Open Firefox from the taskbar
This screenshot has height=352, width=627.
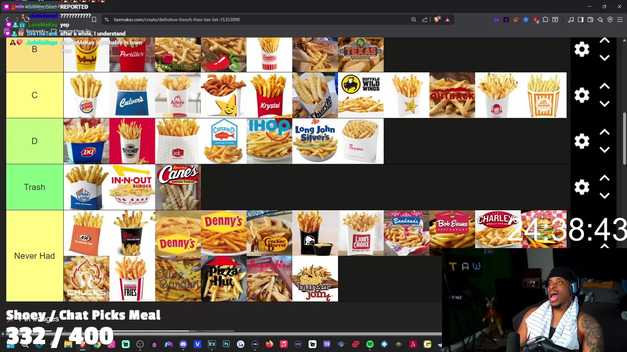tap(269, 345)
